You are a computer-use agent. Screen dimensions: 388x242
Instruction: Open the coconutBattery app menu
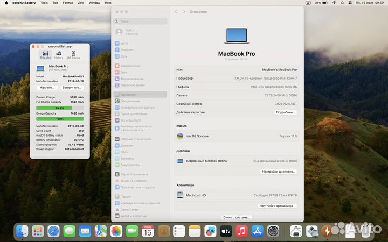[24, 3]
